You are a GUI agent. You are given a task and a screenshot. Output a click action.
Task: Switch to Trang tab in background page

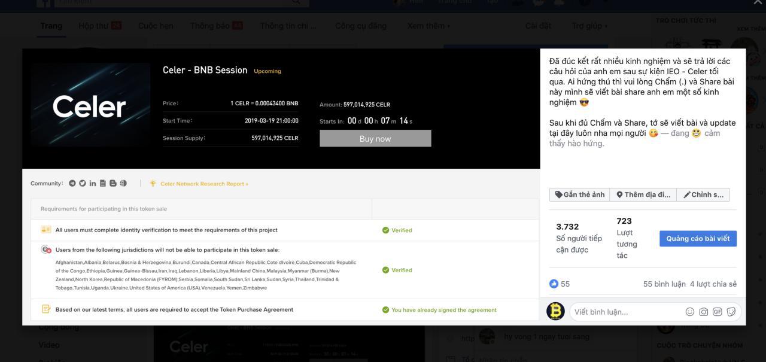tap(51, 26)
